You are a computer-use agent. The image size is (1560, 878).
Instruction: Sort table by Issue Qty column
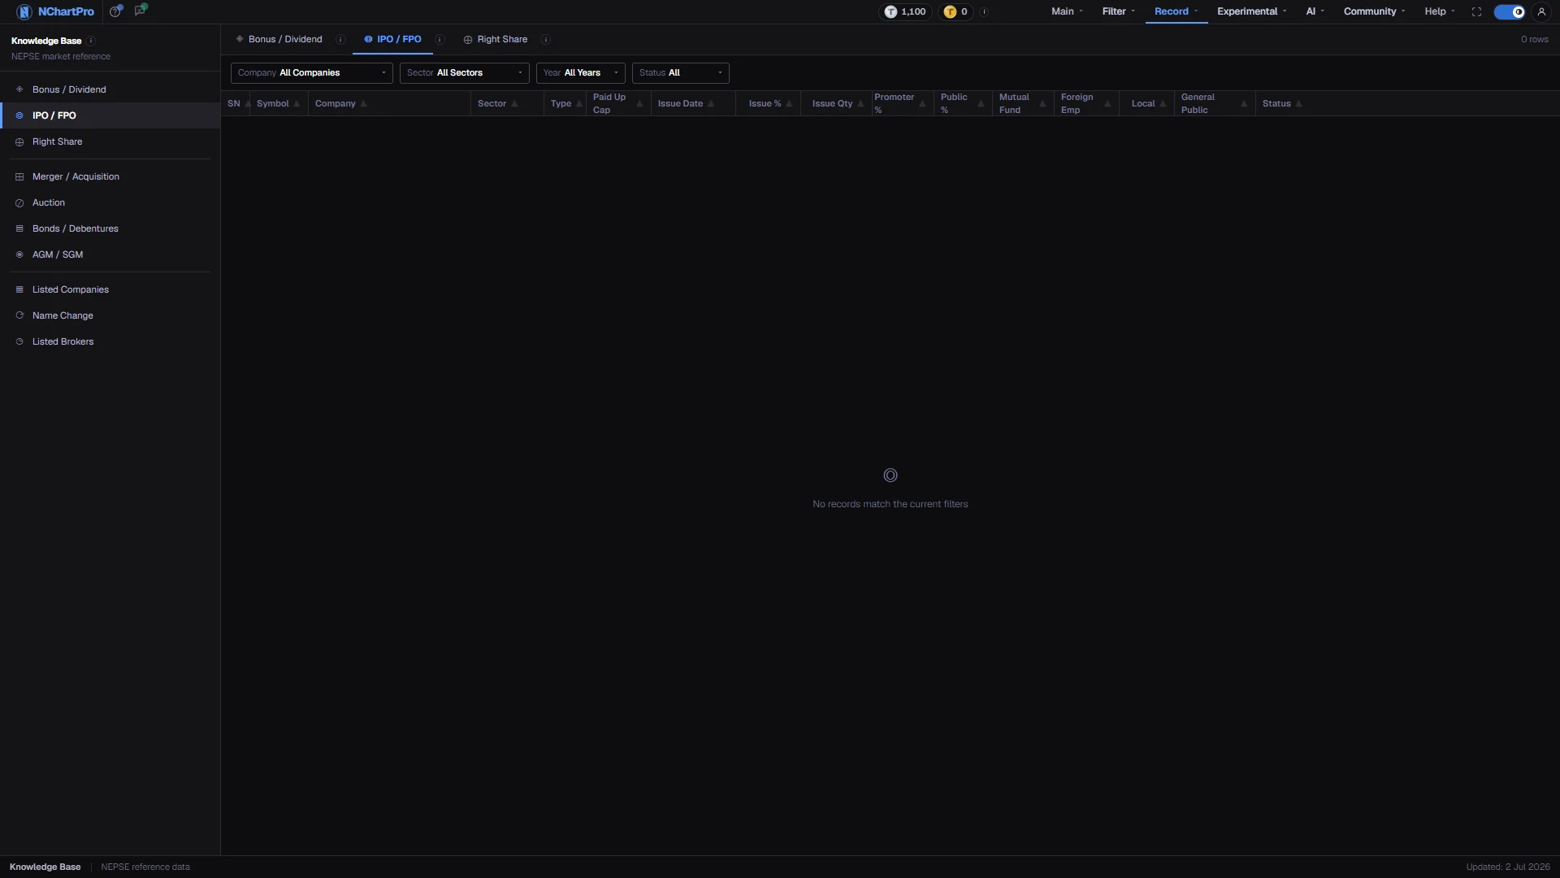pyautogui.click(x=835, y=103)
